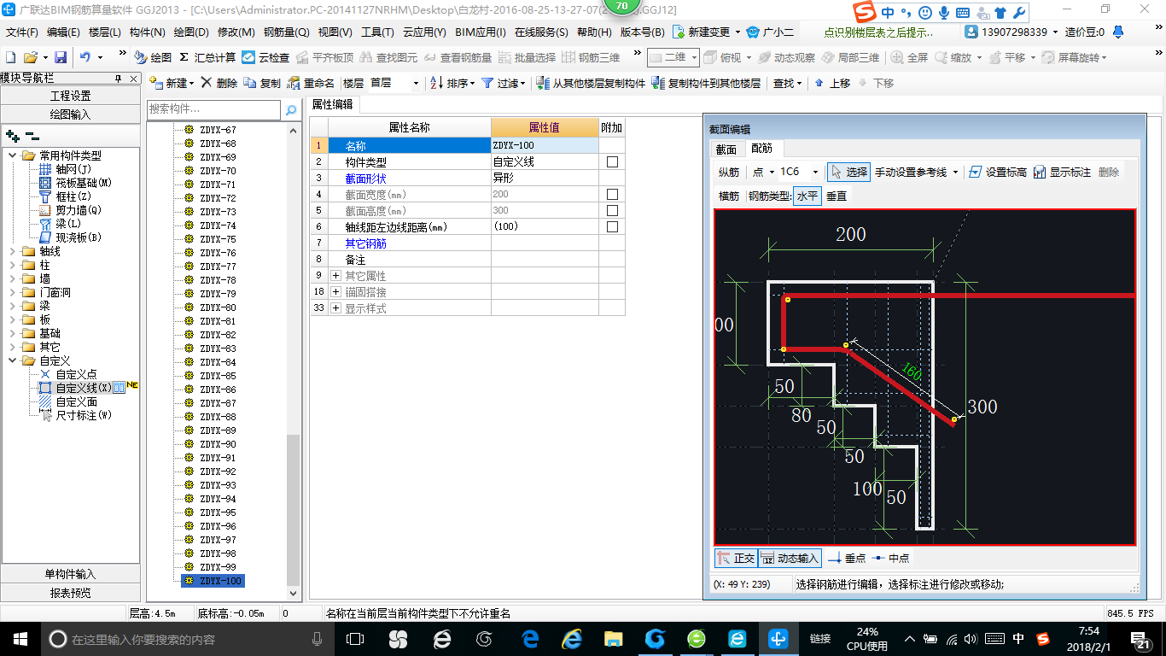Click the save disk icon
This screenshot has height=656, width=1166.
point(61,57)
